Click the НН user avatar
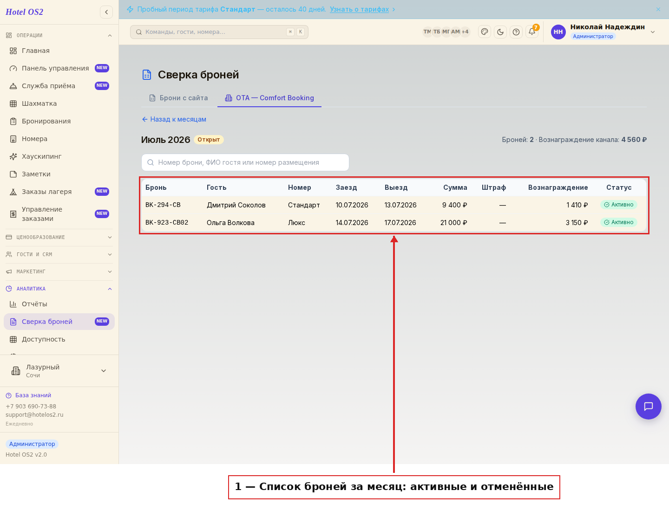669x510 pixels. tap(558, 32)
